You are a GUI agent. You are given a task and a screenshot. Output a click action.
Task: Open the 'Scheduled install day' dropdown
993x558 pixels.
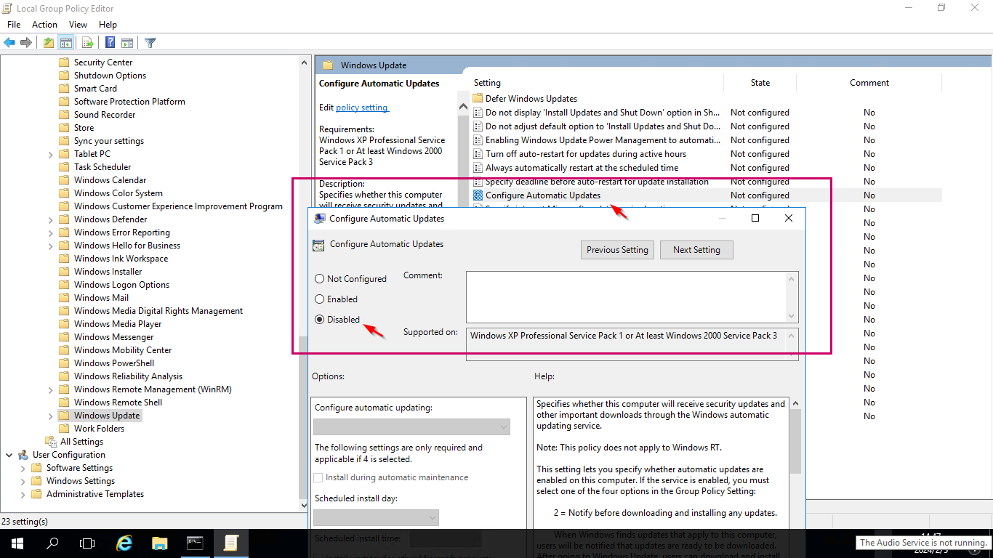[x=376, y=517]
